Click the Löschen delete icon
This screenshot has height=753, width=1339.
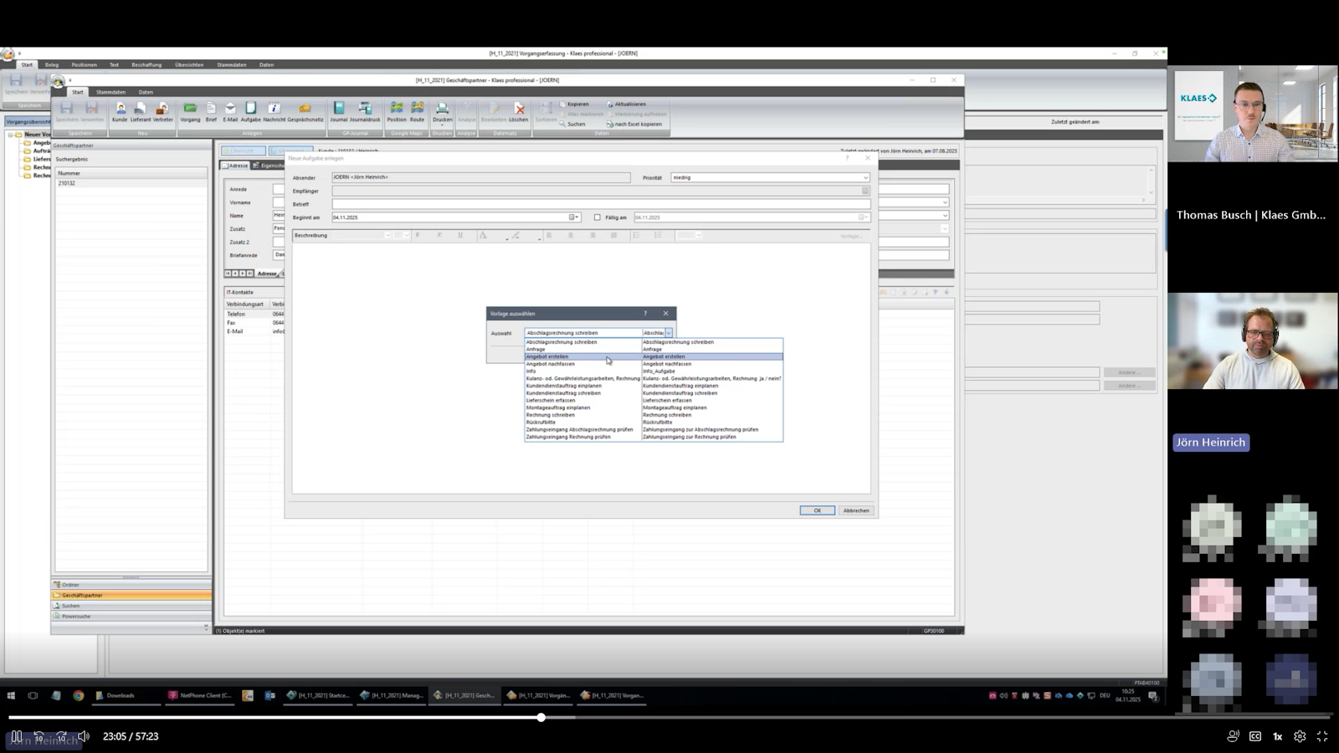click(x=519, y=110)
